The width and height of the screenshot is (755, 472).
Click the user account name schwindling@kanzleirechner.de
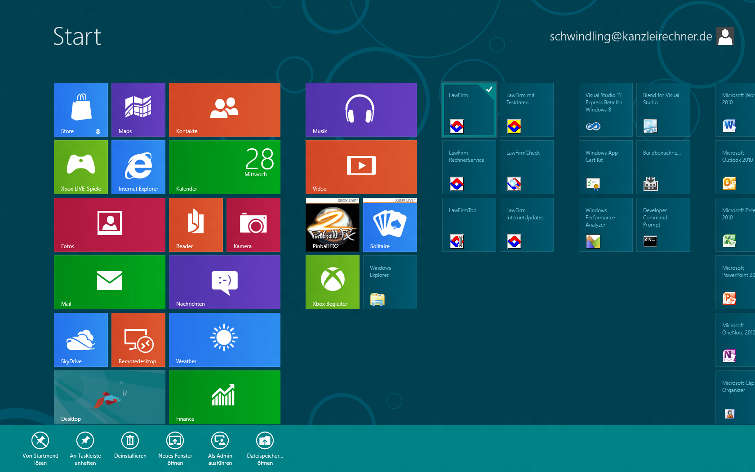(x=631, y=36)
